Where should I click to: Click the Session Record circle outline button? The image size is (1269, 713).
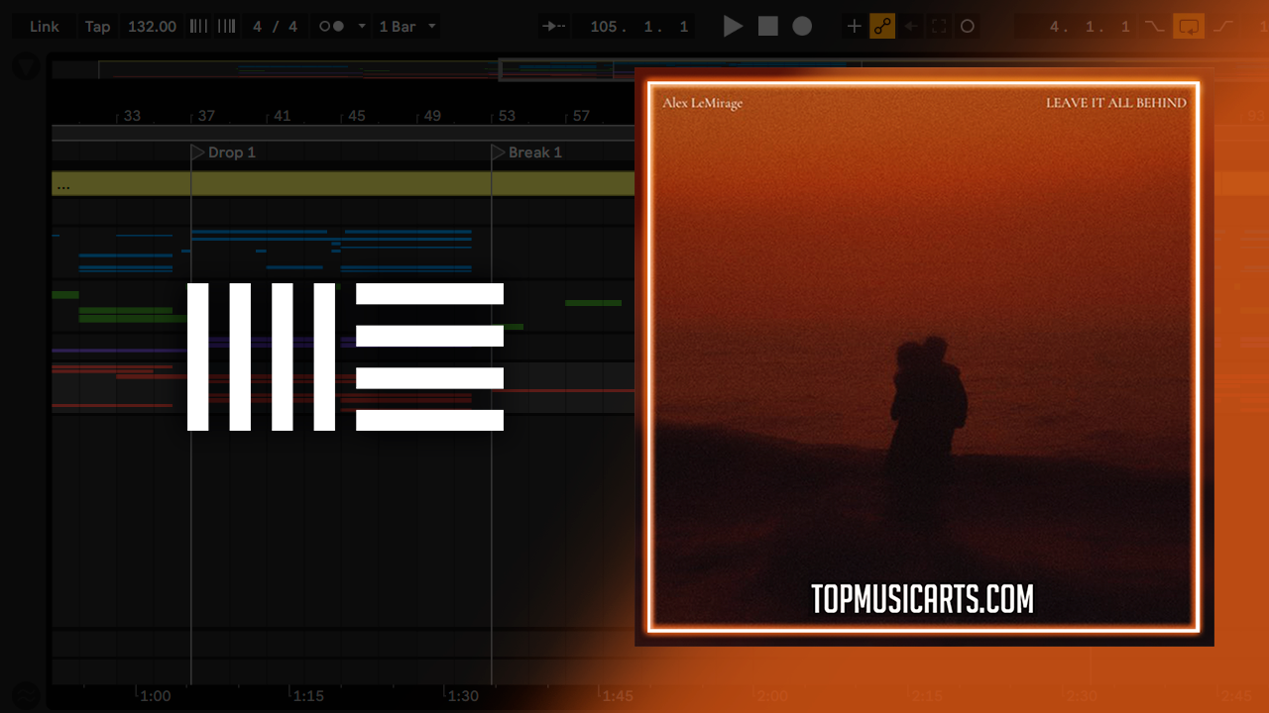coord(968,27)
